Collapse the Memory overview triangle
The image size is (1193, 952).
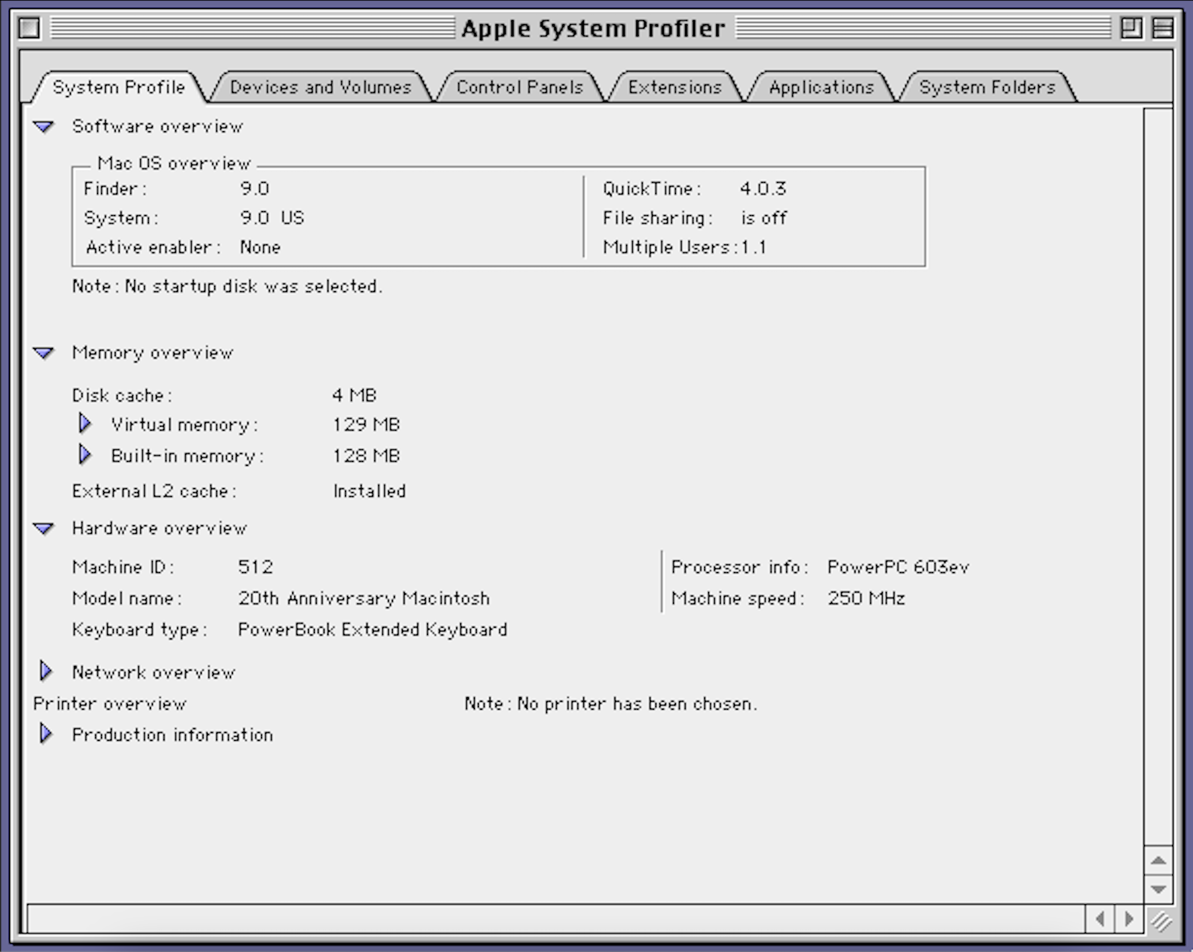[x=43, y=353]
